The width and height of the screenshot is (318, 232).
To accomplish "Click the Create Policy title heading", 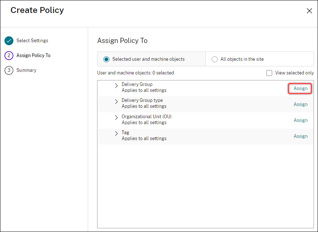I will pyautogui.click(x=37, y=10).
